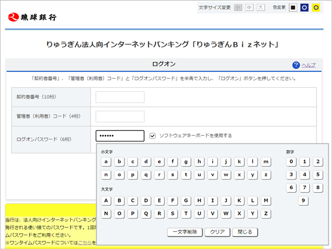The height and width of the screenshot is (249, 332).
Task: Tap the lowercase 'e' key
Action: coord(159,162)
